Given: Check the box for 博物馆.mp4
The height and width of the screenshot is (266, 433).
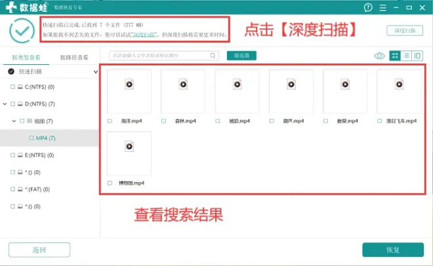Looking at the screenshot, I should point(110,183).
